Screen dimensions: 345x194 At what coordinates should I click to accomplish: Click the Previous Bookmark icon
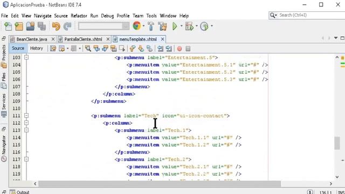(x=133, y=48)
